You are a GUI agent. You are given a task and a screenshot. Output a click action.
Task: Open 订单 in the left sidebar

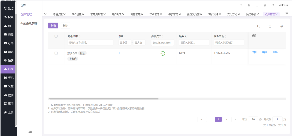(9, 43)
